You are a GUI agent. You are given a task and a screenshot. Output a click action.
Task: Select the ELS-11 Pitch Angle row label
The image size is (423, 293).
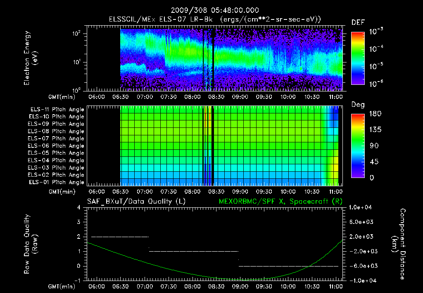pos(57,110)
